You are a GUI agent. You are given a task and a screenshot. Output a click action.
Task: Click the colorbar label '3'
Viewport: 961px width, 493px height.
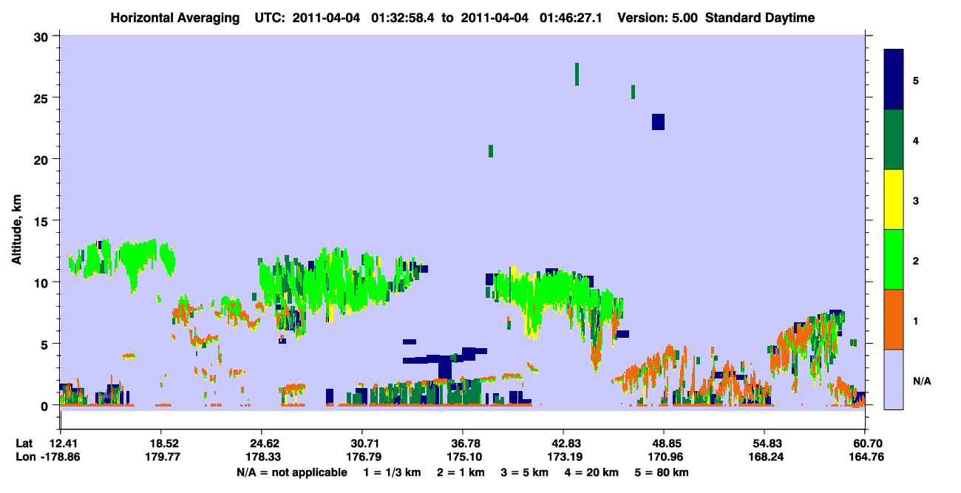(x=916, y=200)
